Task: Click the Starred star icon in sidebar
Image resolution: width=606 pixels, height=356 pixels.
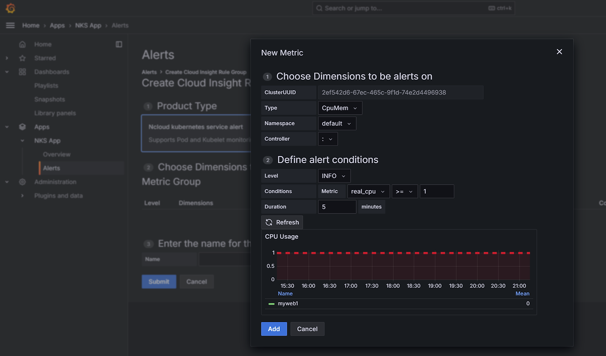Action: [x=22, y=58]
